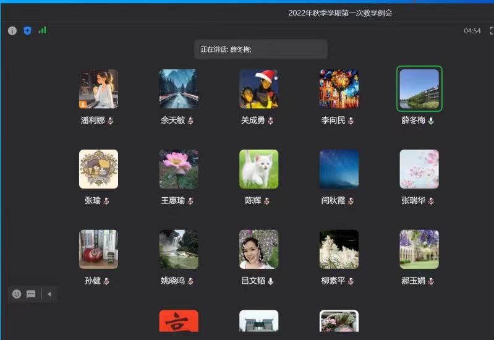Screen dimensions: 494x340
Task: Toggle the muted mic next to 郝玉娟
Action: 431,281
